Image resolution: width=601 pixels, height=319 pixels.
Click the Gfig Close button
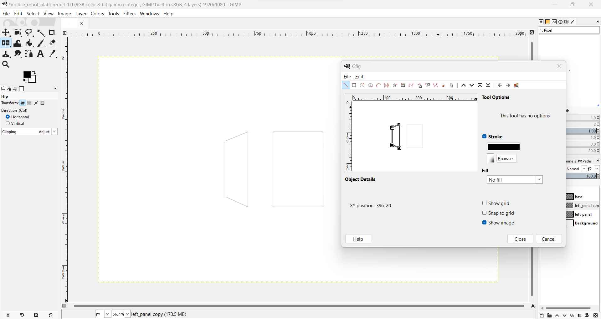point(521,239)
